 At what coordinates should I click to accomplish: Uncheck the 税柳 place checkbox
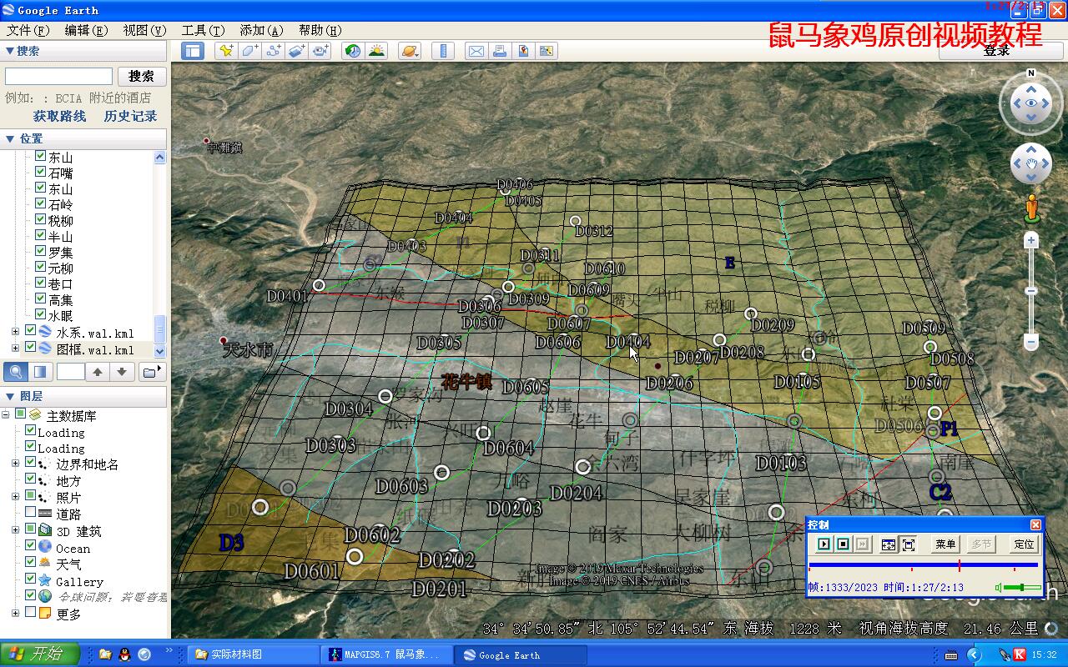pyautogui.click(x=40, y=220)
